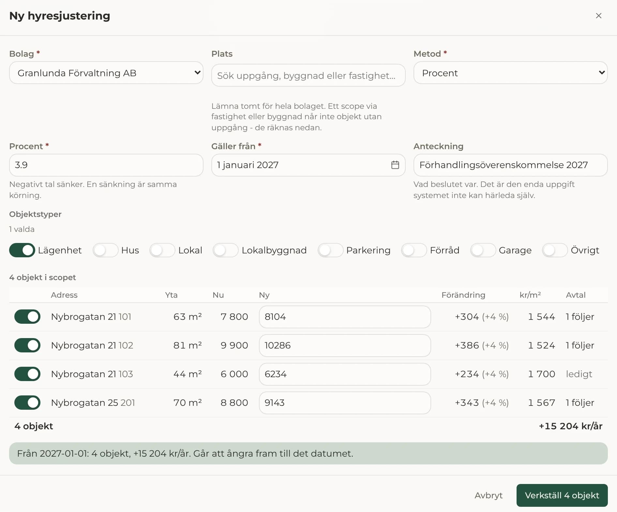
Task: Click address Nybrogatan 25 201
Action: [x=93, y=403]
